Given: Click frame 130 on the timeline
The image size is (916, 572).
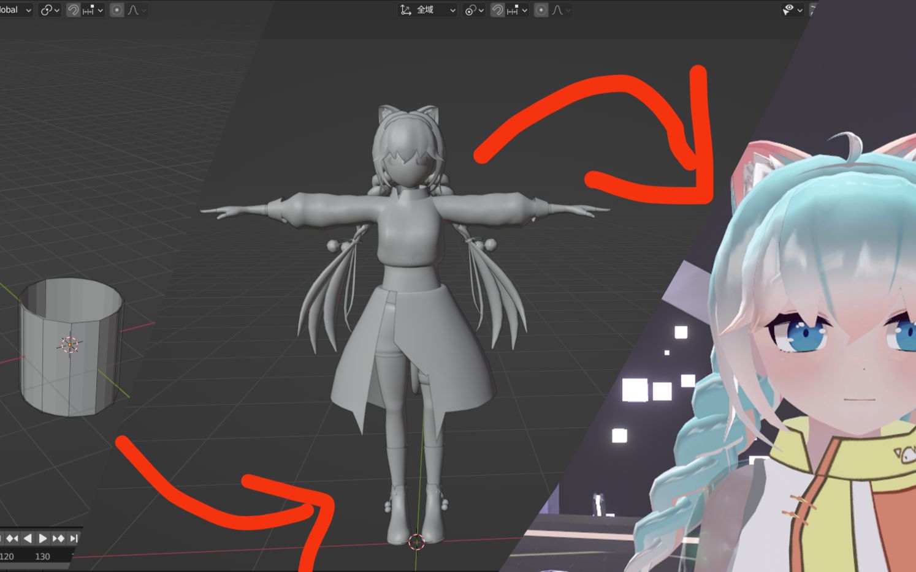Looking at the screenshot, I should pyautogui.click(x=43, y=556).
